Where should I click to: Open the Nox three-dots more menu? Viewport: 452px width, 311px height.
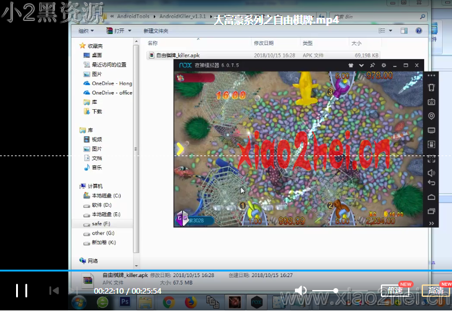pos(431,75)
